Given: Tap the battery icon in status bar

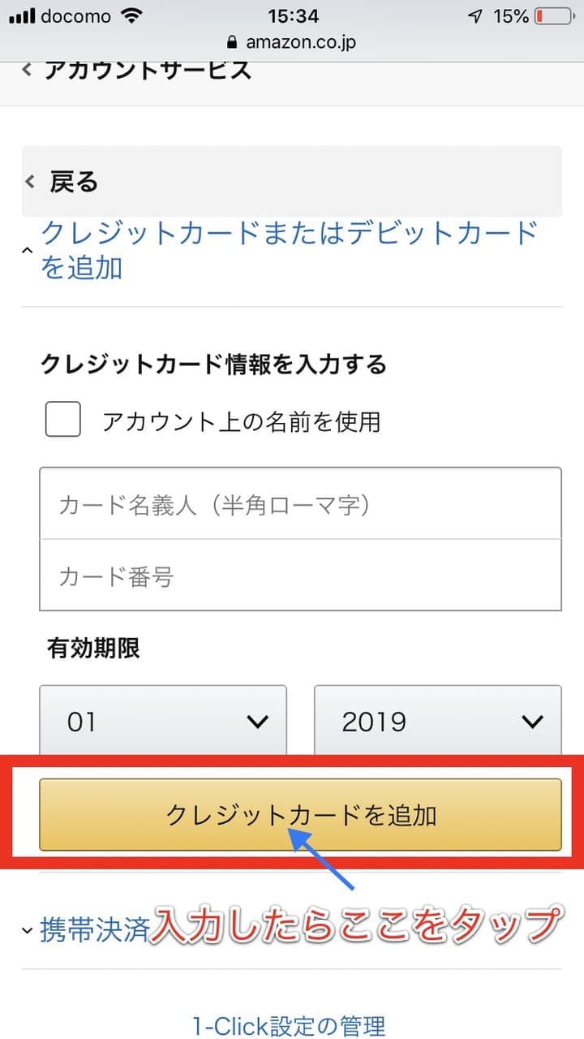Looking at the screenshot, I should [553, 15].
